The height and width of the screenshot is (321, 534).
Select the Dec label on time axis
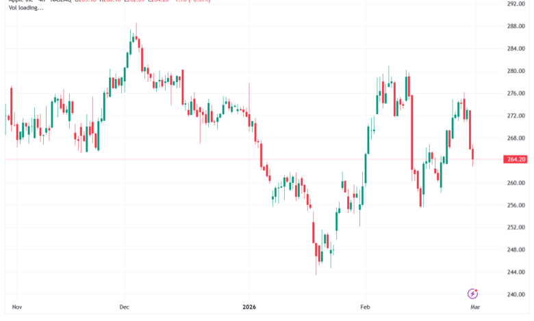coord(125,309)
